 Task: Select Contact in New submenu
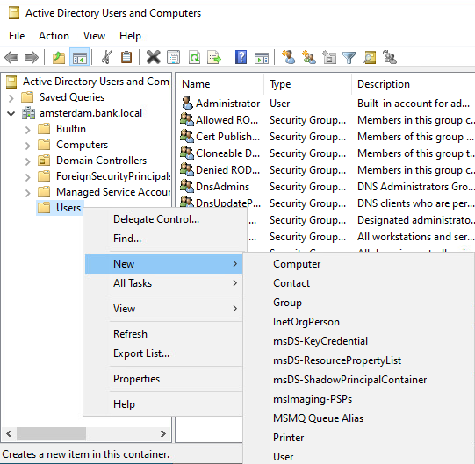[359, 283]
